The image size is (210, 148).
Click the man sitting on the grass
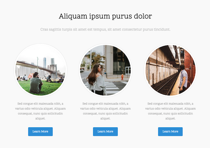[x=36, y=83]
